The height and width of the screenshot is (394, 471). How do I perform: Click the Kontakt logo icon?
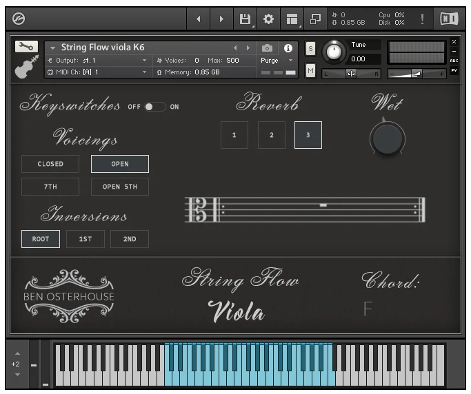[19, 19]
